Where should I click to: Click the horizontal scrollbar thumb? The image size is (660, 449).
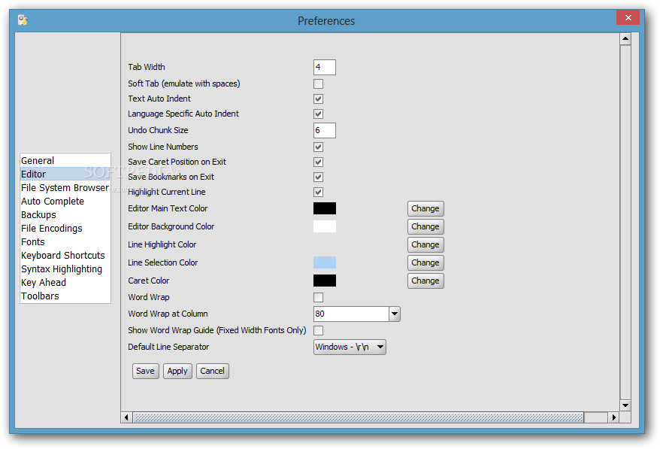pos(359,417)
